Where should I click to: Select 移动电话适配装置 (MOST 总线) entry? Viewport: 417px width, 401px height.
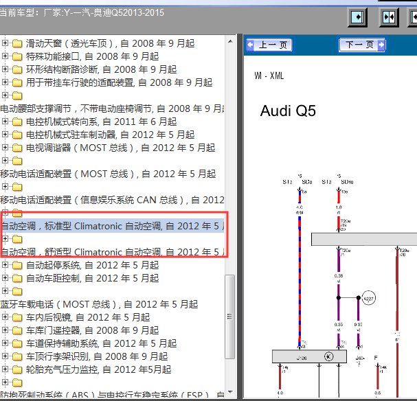[x=108, y=174]
